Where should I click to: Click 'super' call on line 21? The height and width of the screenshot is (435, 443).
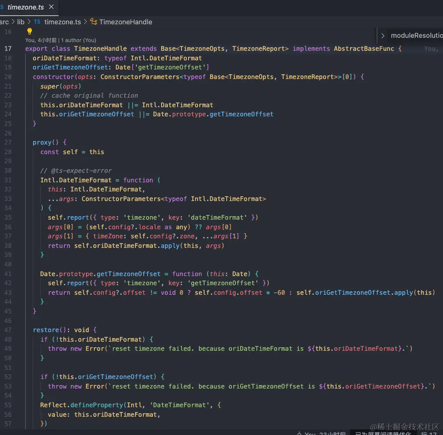click(50, 86)
